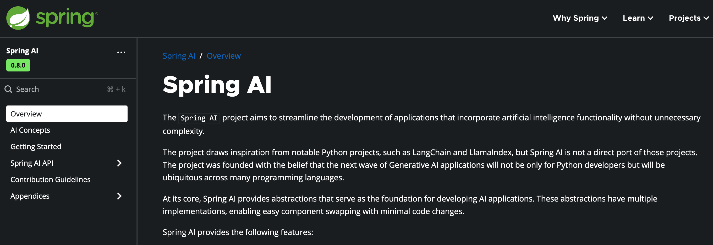Click into the Search docs field
The height and width of the screenshot is (245, 713).
68,89
